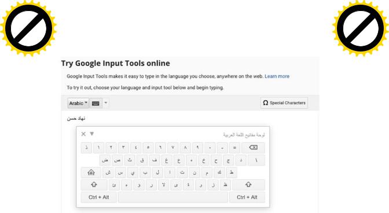Close the Arabic virtual keyboard
Viewport: 389px width, 213px height.
tap(83, 134)
